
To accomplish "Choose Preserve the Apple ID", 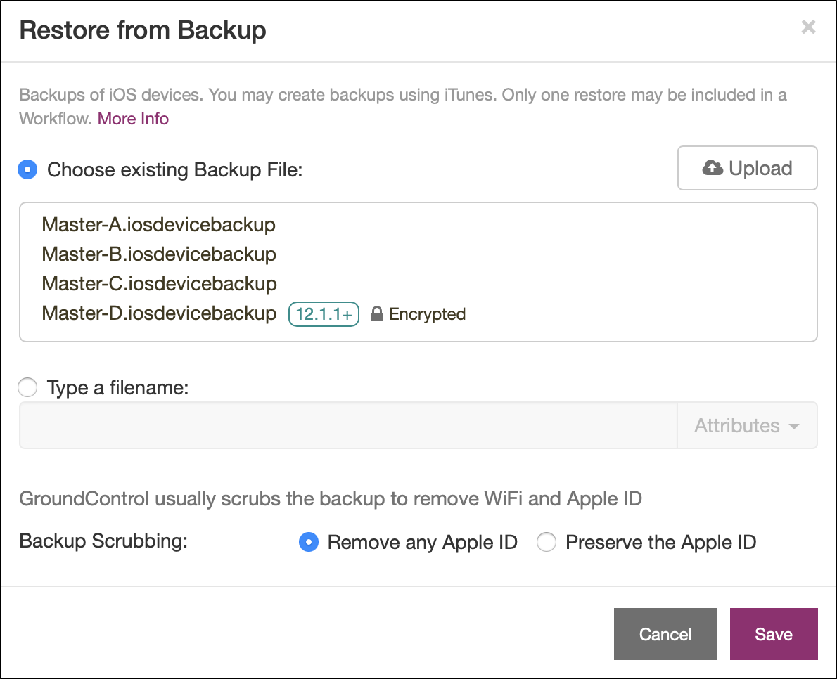I will point(547,542).
